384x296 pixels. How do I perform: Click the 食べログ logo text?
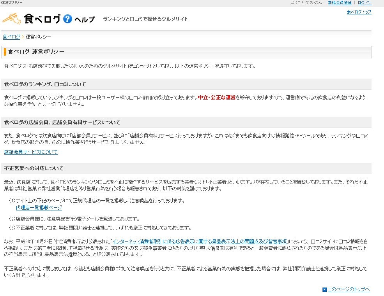[x=42, y=19]
